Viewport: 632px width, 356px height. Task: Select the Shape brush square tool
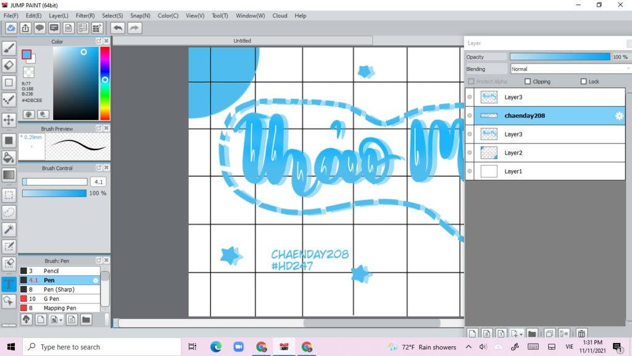coord(9,83)
